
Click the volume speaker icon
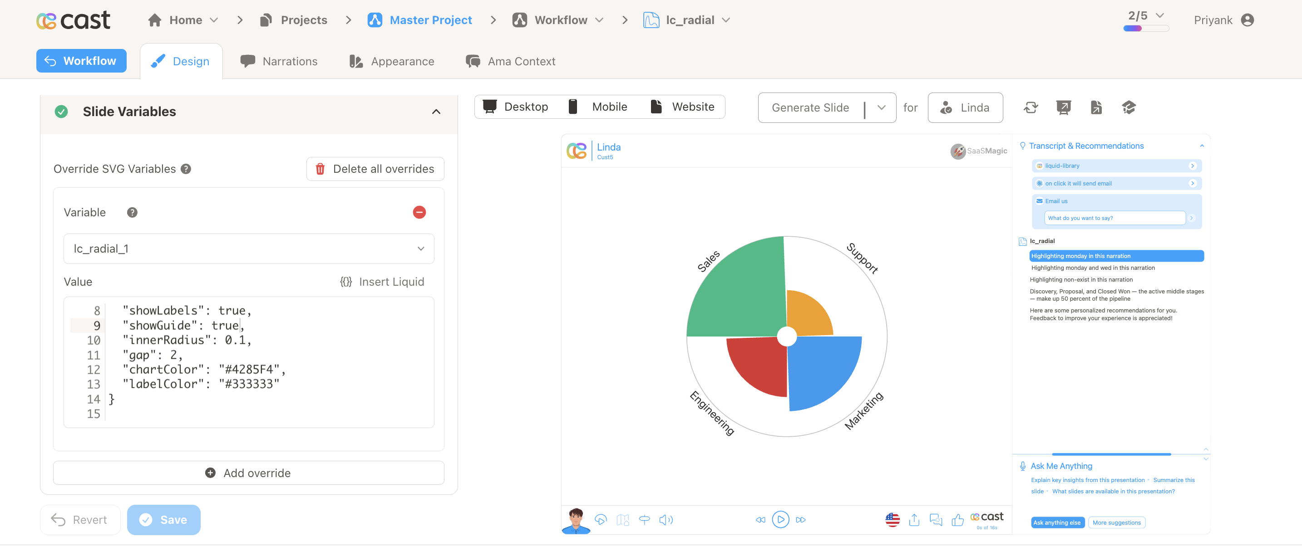[x=666, y=519]
